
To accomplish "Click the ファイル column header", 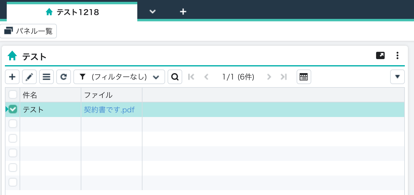I will (x=112, y=95).
